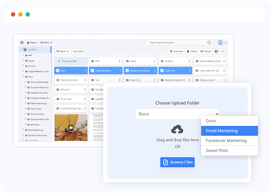This screenshot has height=193, width=270.
Task: Select Email Marketing in sidebar tree
Action: tap(35, 130)
